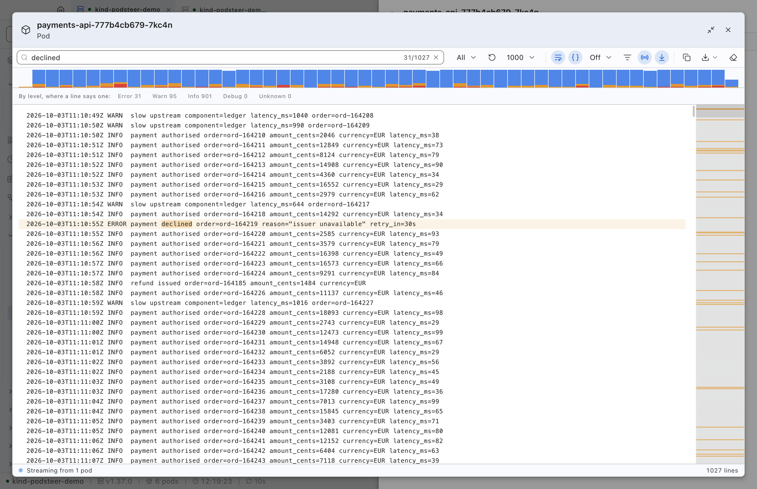Click the '31/1027' match counter
The height and width of the screenshot is (489, 757).
pyautogui.click(x=416, y=57)
